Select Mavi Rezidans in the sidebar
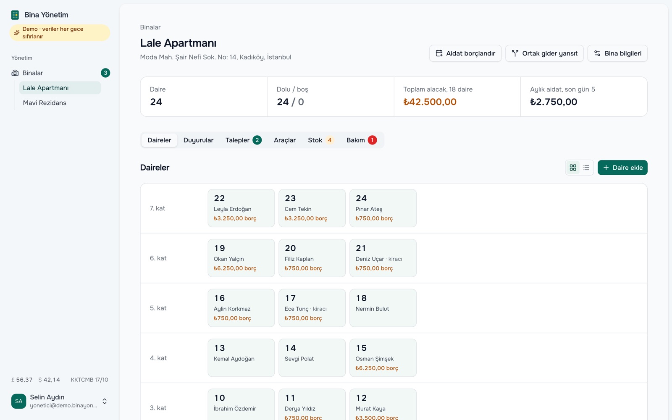The height and width of the screenshot is (420, 672). click(x=60, y=103)
